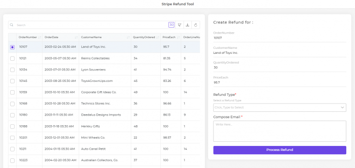
Task: Click quantity cell 29 in order 10180
Action: coord(135,115)
